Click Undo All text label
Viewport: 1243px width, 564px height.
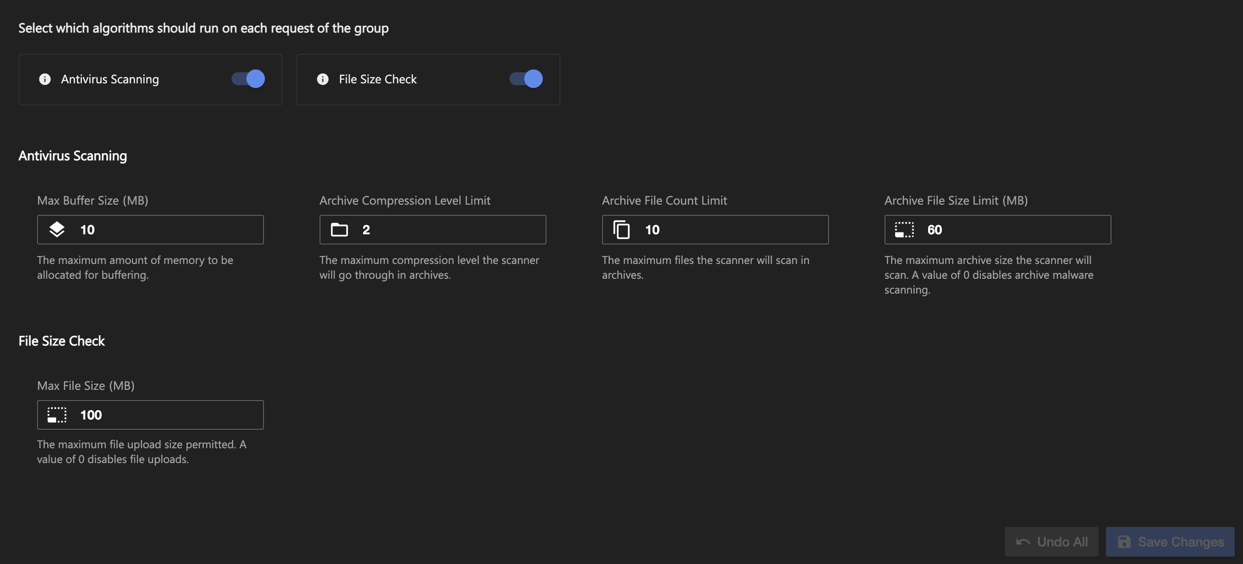tap(1062, 542)
